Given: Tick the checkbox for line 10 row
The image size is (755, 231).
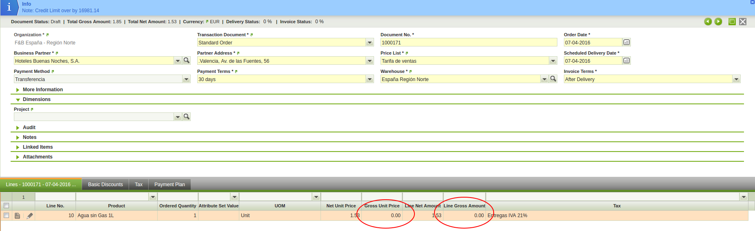Looking at the screenshot, I should click(6, 216).
